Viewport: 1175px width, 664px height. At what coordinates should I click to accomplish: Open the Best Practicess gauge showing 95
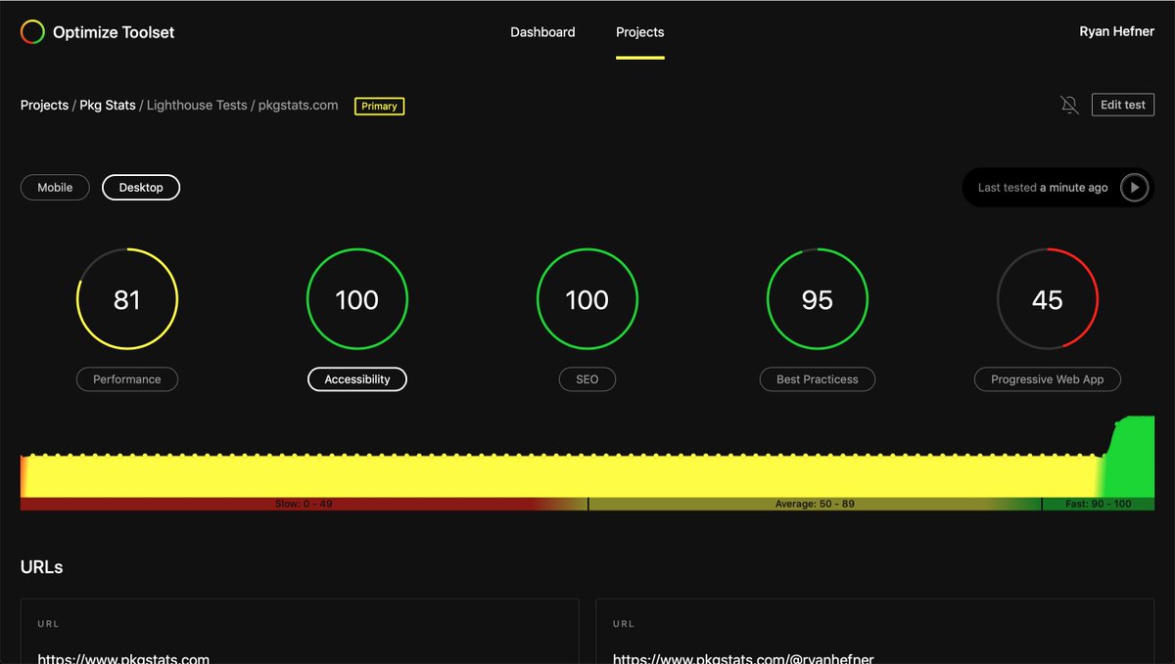[817, 299]
